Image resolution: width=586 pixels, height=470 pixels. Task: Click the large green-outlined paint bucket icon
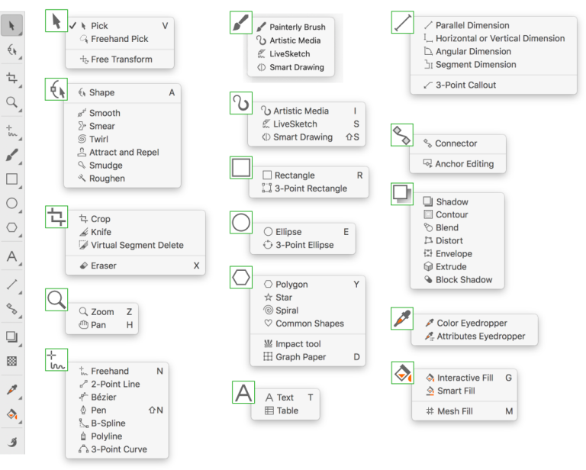click(x=401, y=373)
